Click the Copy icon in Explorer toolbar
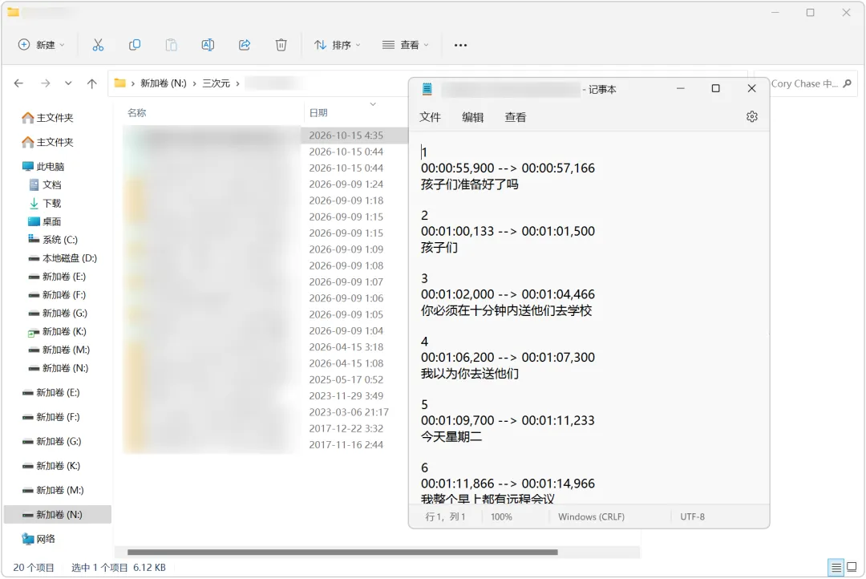The height and width of the screenshot is (579, 866). (134, 45)
